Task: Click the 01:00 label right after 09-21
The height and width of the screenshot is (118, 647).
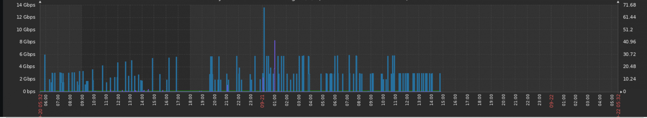Action: tap(275, 100)
